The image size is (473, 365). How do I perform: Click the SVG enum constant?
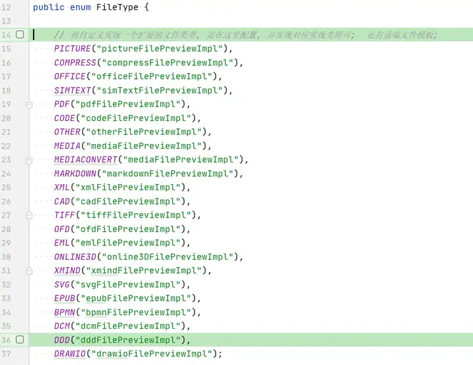pos(62,285)
